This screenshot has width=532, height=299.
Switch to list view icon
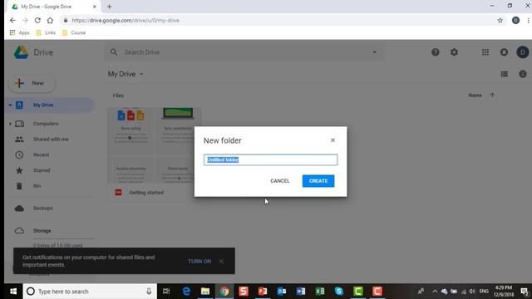505,74
